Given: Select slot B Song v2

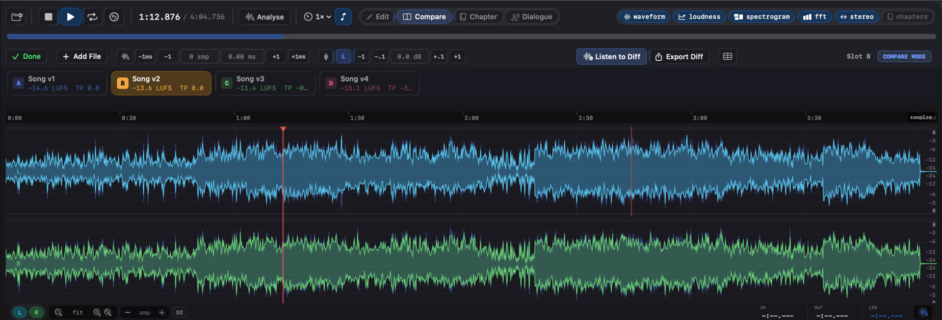Looking at the screenshot, I should pyautogui.click(x=161, y=83).
